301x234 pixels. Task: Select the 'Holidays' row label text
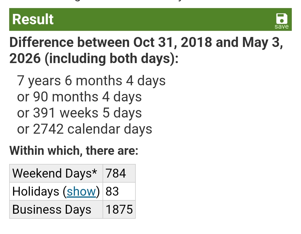[x=36, y=191]
